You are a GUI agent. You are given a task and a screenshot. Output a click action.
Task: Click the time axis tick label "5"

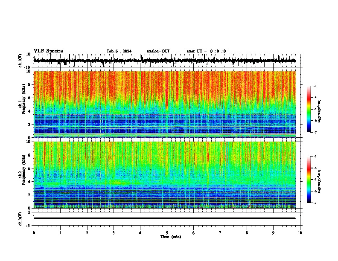[x=167, y=233]
